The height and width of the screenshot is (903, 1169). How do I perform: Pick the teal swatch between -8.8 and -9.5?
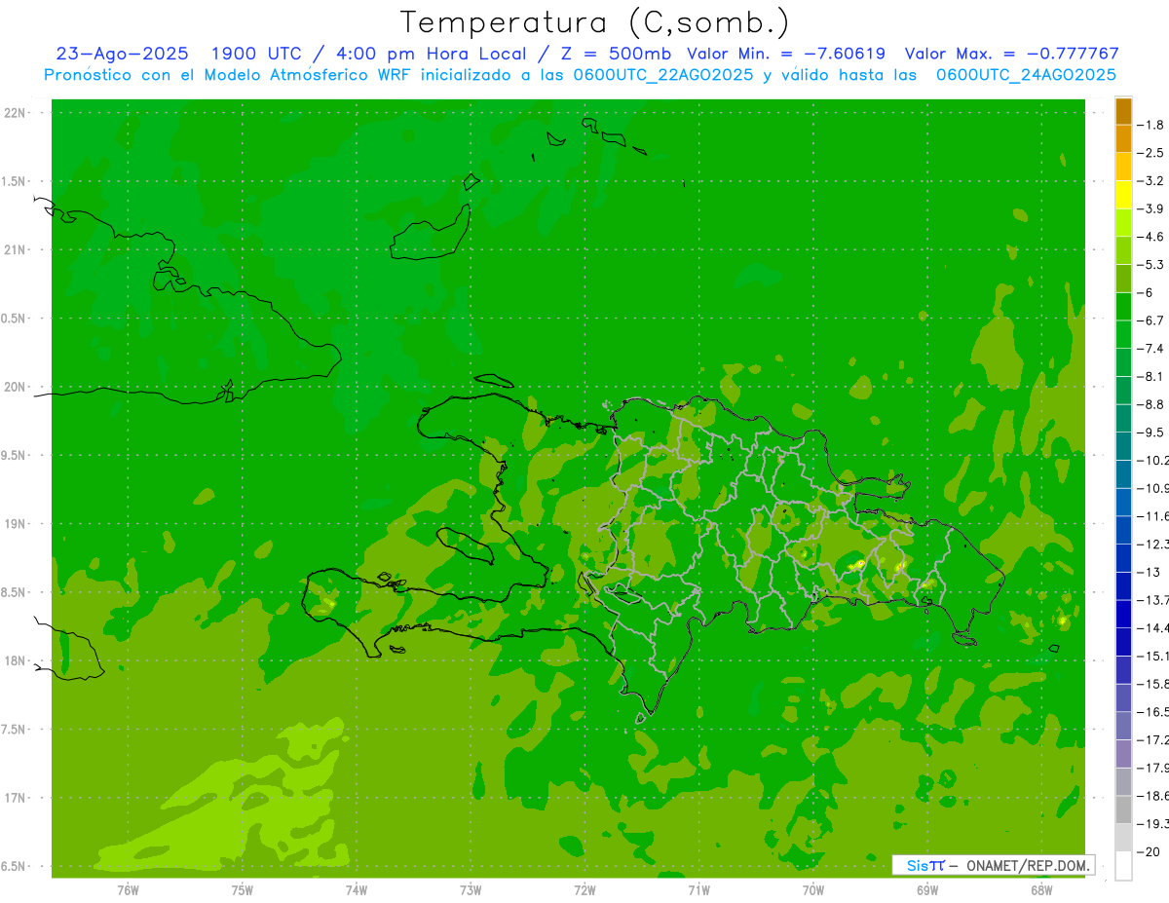1123,419
